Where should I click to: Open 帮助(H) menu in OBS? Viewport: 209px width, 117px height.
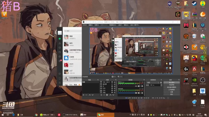[126, 25]
